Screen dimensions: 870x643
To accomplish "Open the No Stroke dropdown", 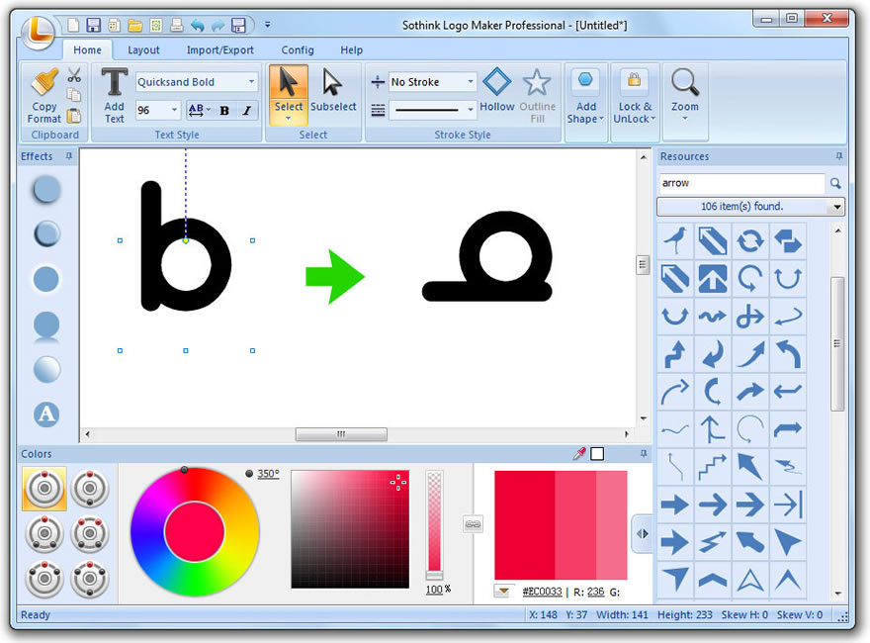I will click(x=471, y=82).
